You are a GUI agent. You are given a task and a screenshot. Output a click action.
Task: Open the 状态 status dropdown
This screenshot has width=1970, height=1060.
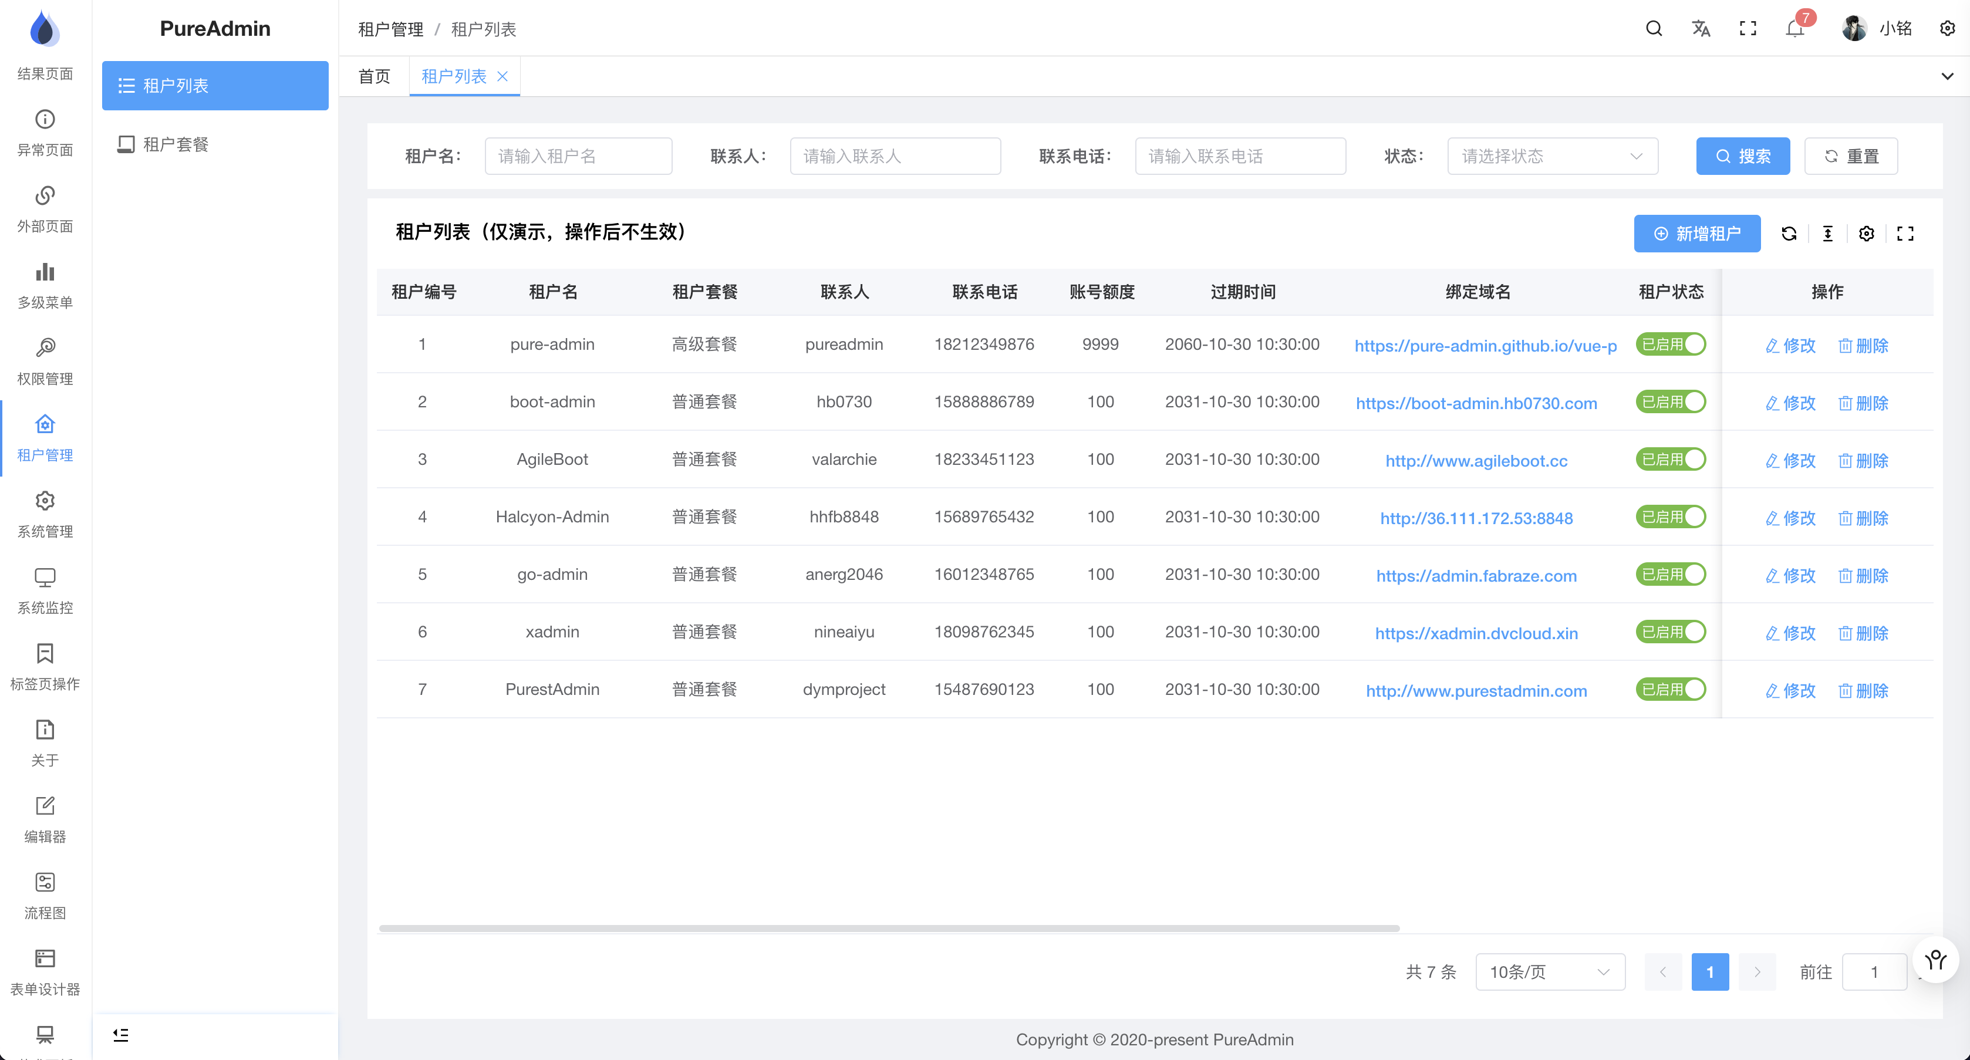tap(1551, 156)
